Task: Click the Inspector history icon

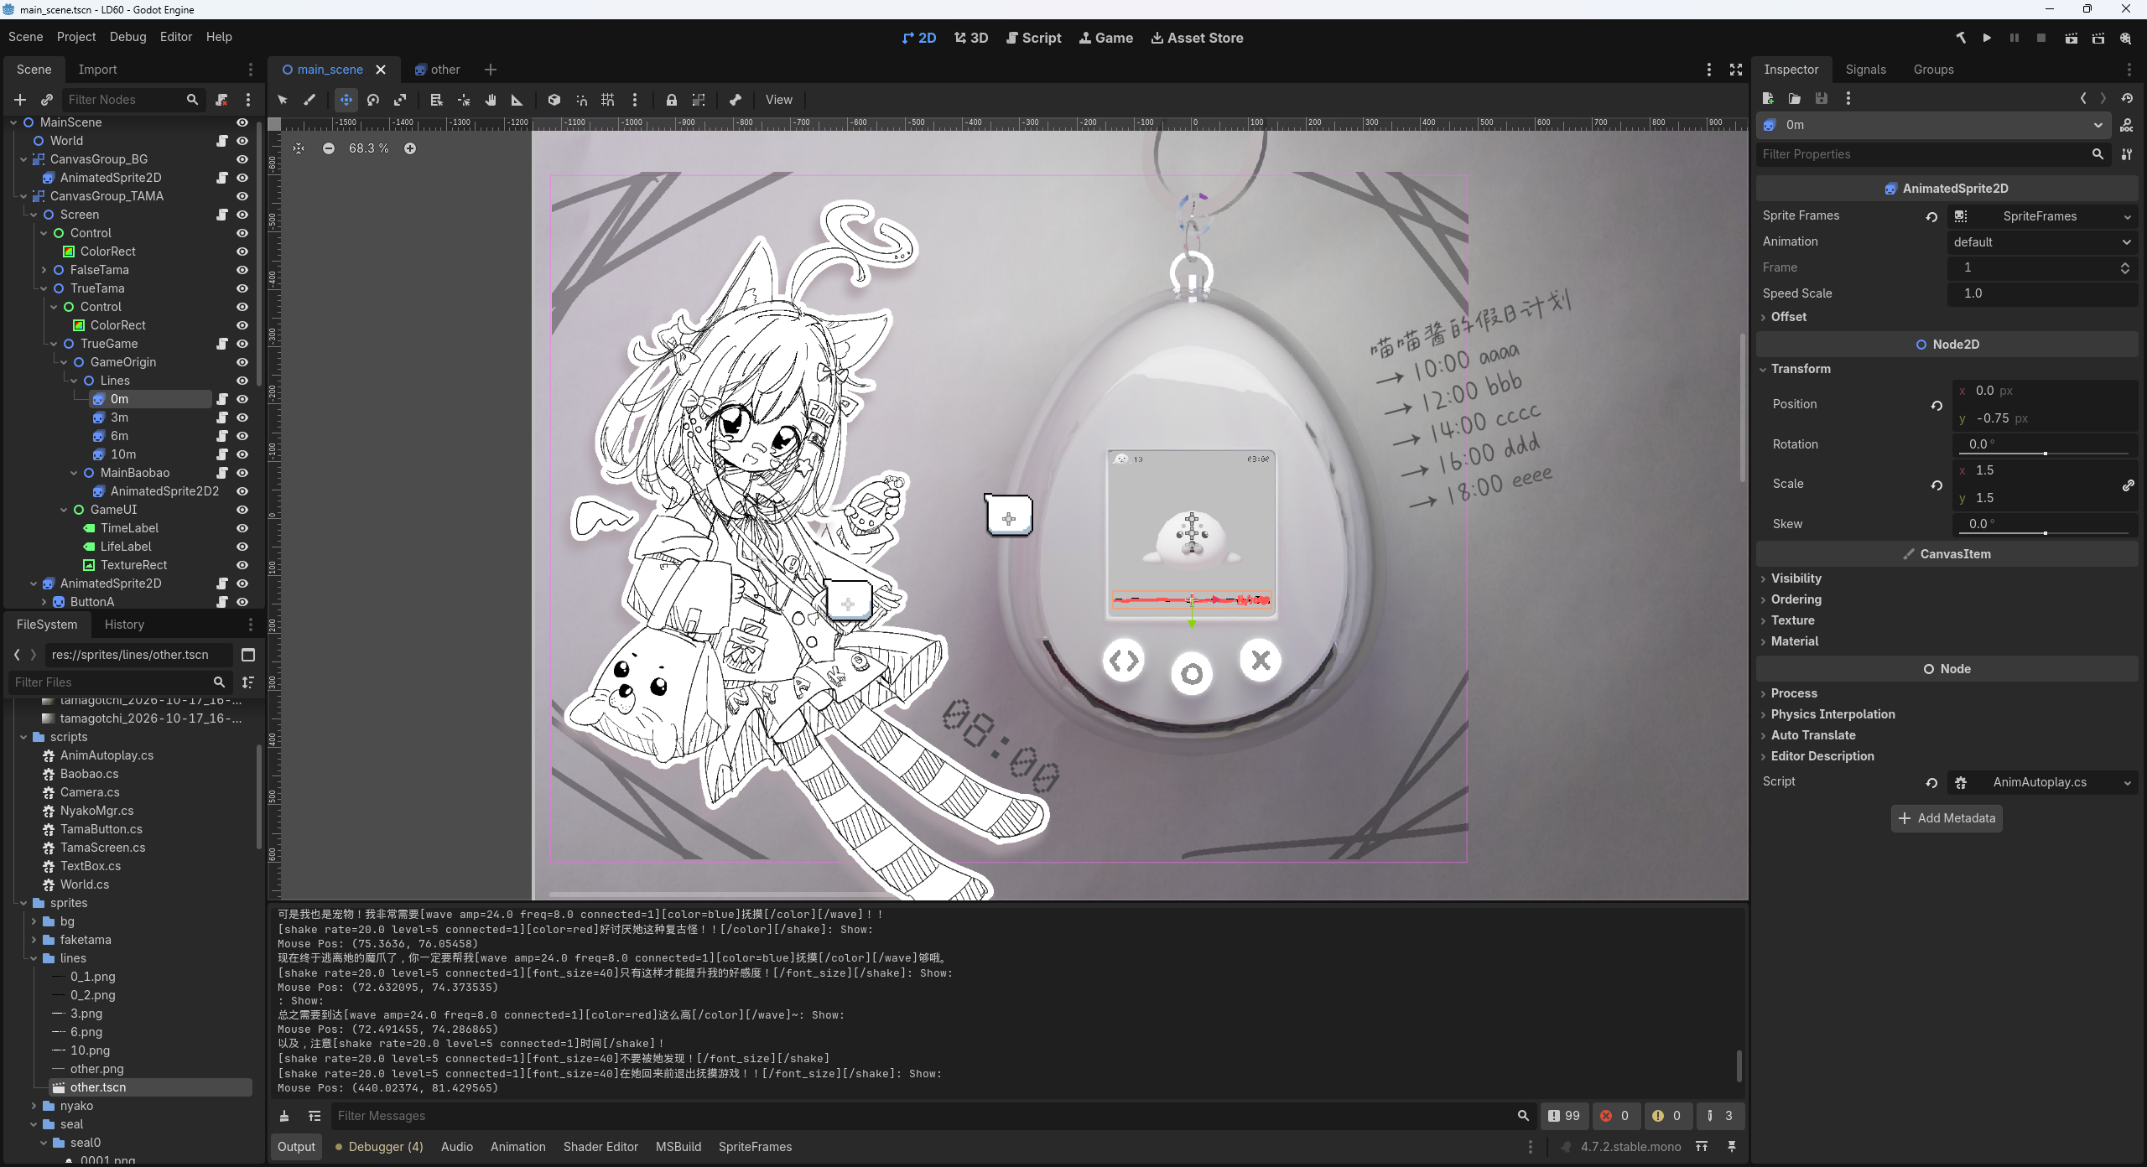Action: click(2127, 98)
